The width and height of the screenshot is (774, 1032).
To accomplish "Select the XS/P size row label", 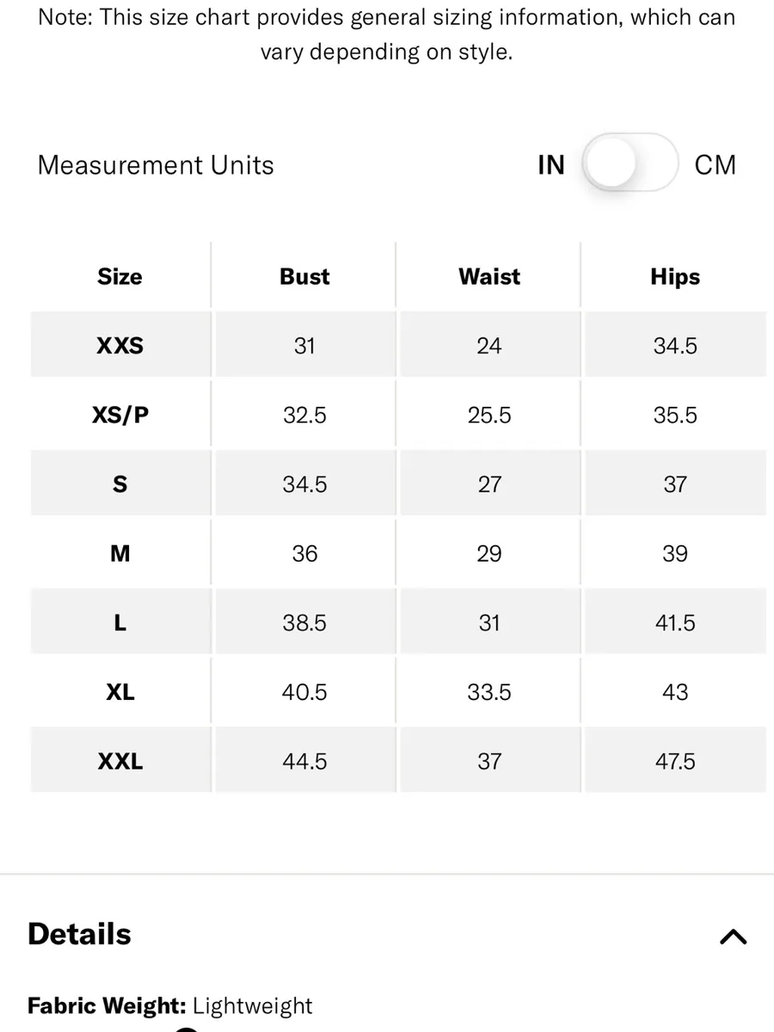I will [x=120, y=415].
